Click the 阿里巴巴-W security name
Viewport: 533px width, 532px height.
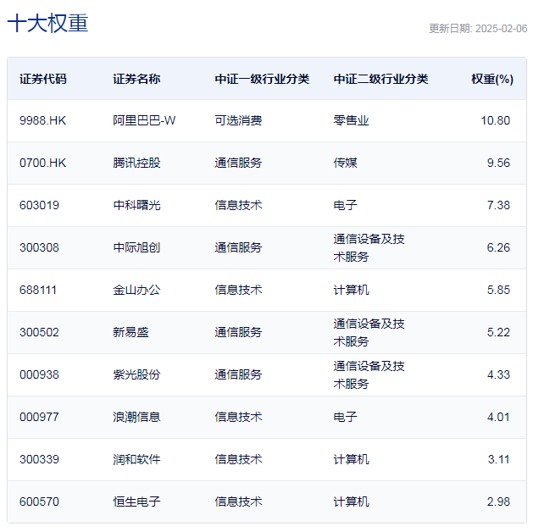144,120
